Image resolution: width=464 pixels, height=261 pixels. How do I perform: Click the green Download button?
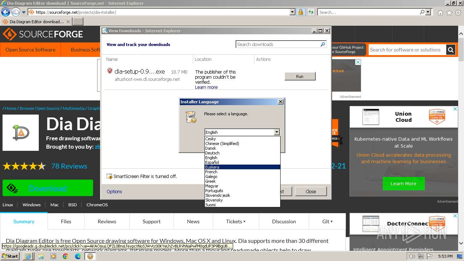(x=48, y=188)
